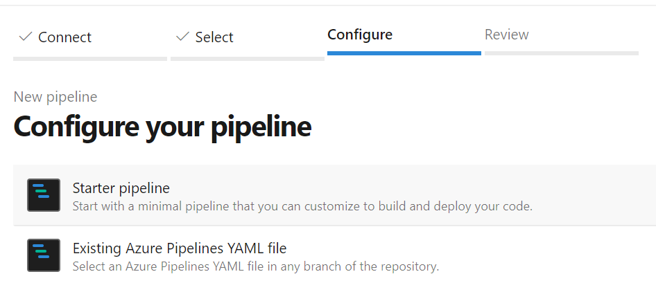The width and height of the screenshot is (656, 292).
Task: Click the gray progress bar under Review
Action: point(562,53)
